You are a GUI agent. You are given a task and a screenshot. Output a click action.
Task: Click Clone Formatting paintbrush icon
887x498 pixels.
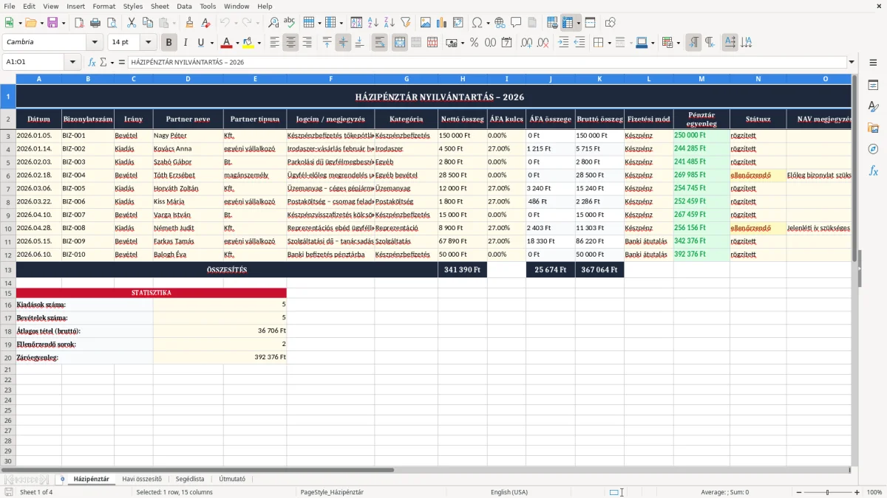coord(189,23)
